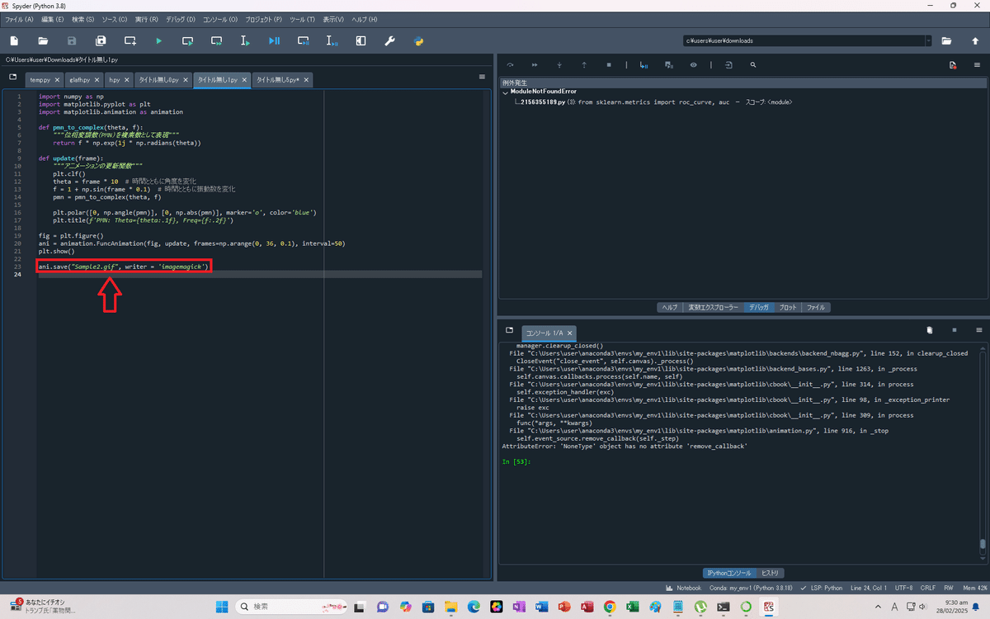Switch to the プロット pane tab

tap(788, 307)
